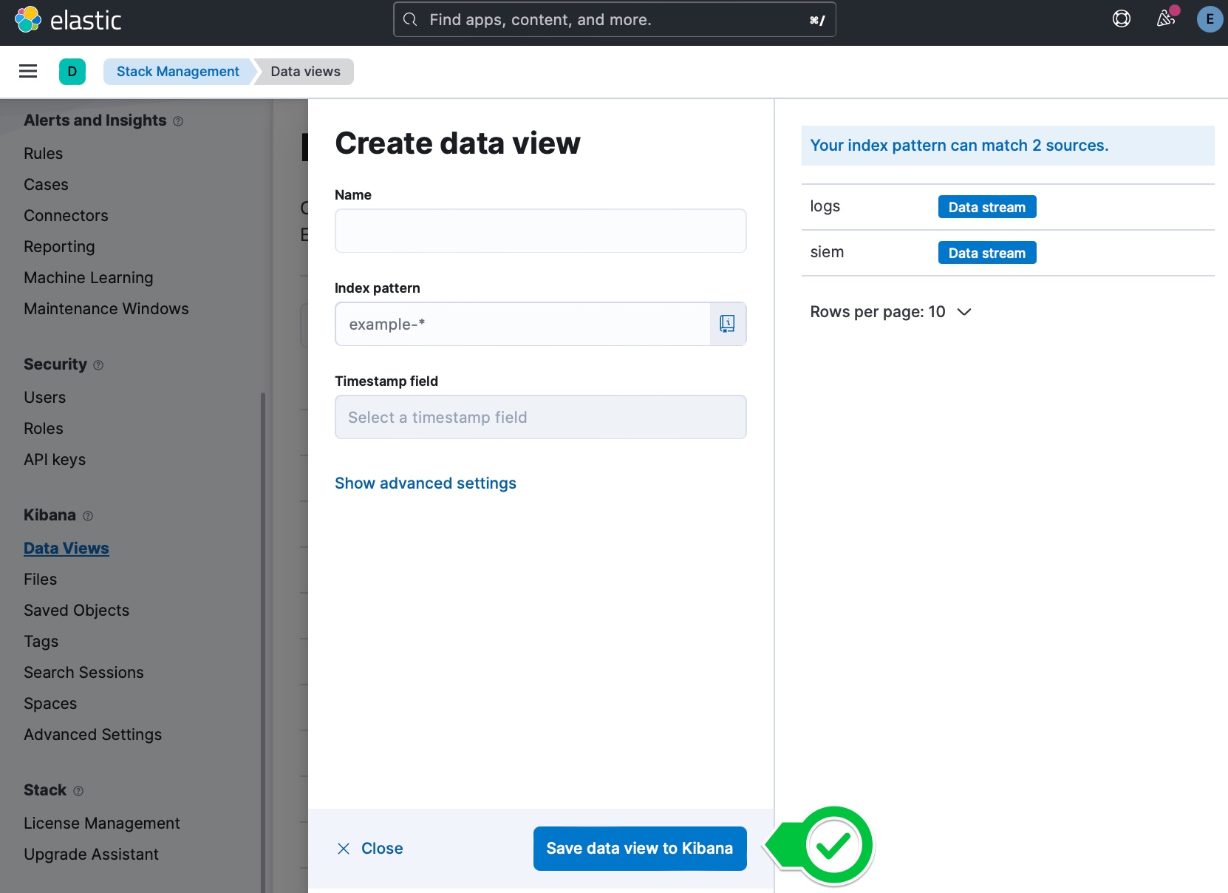This screenshot has width=1228, height=893.
Task: Click the index pattern documentation icon
Action: 727,324
